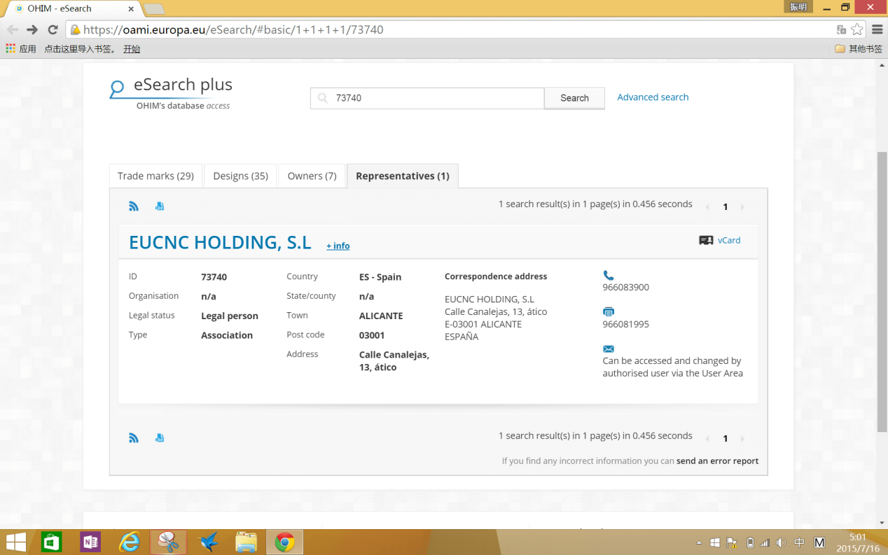The height and width of the screenshot is (555, 888).
Task: Click the top pagination previous-page arrow
Action: point(707,206)
